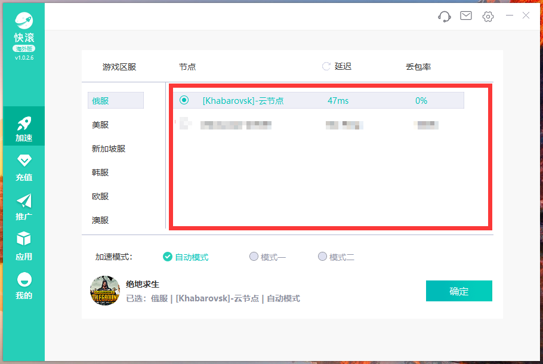Open the 应用 cube sidebar section
This screenshot has height=364, width=543.
tap(24, 246)
